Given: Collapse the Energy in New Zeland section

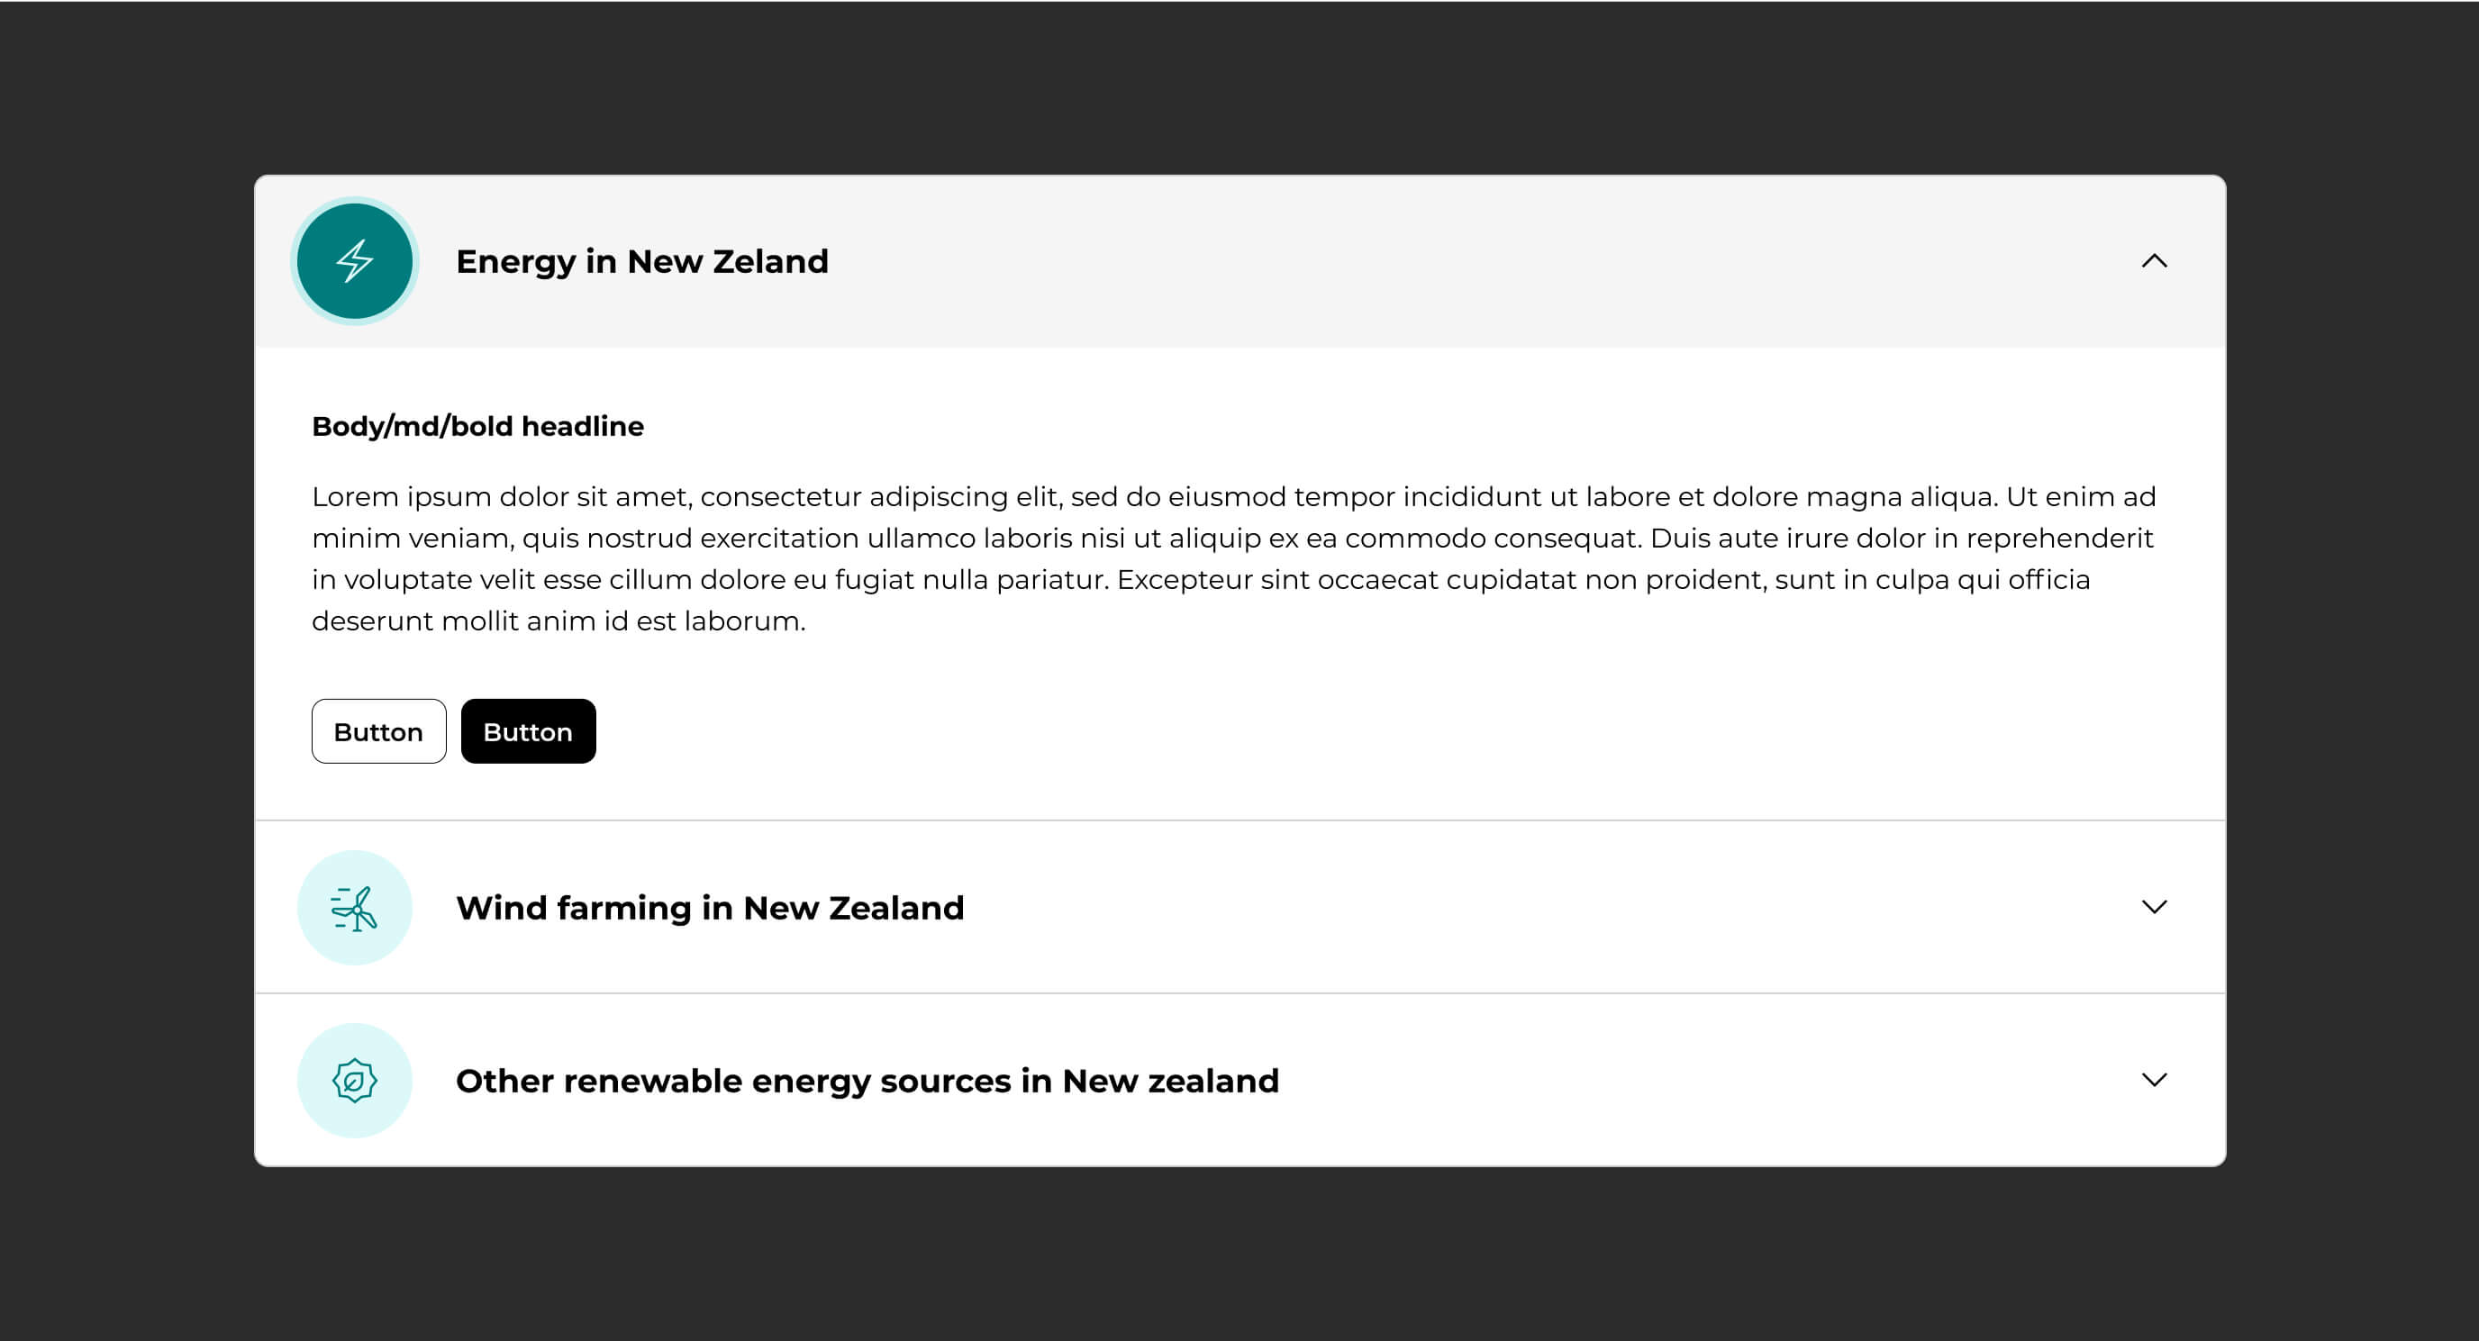Looking at the screenshot, I should click(x=2154, y=260).
